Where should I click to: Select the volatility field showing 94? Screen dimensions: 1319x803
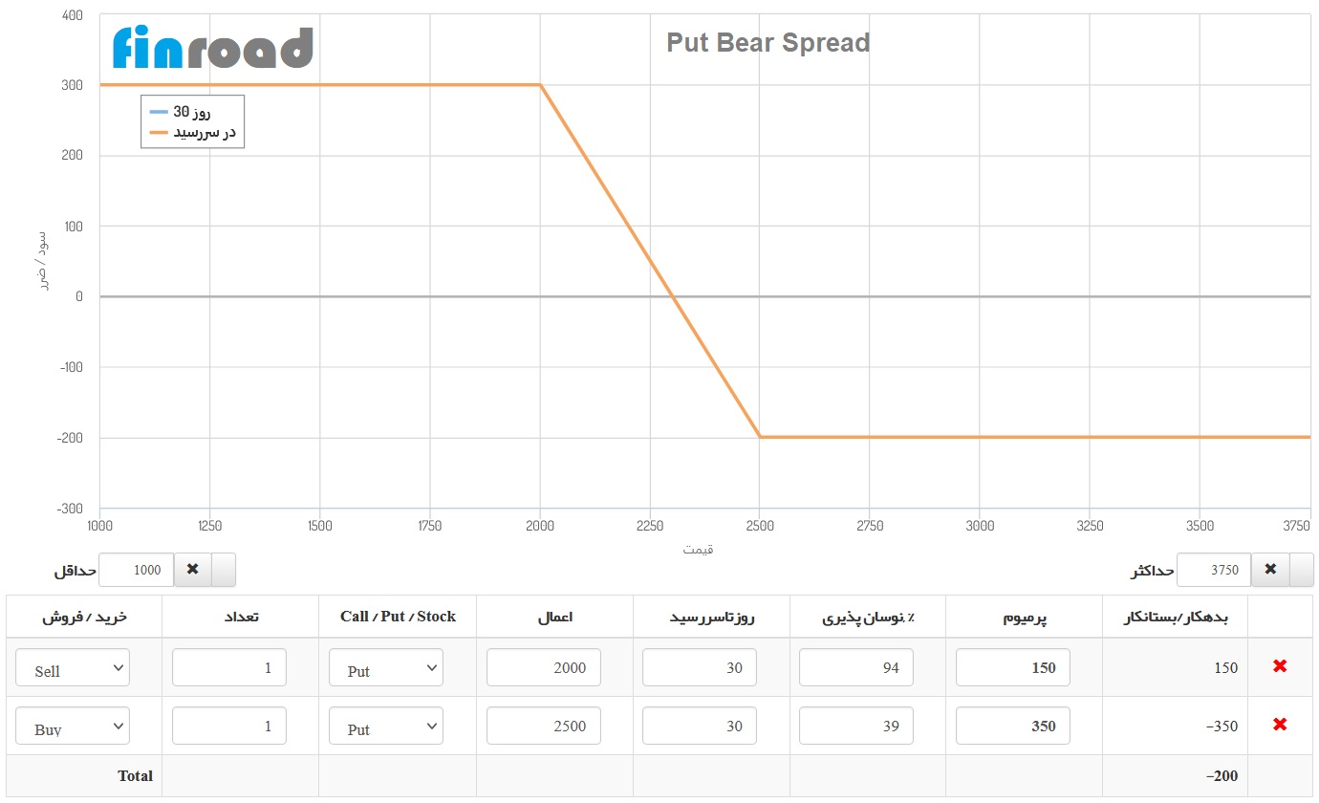855,667
